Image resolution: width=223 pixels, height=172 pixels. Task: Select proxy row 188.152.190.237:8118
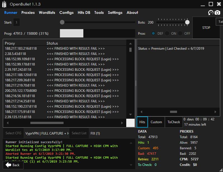[x=65, y=107]
